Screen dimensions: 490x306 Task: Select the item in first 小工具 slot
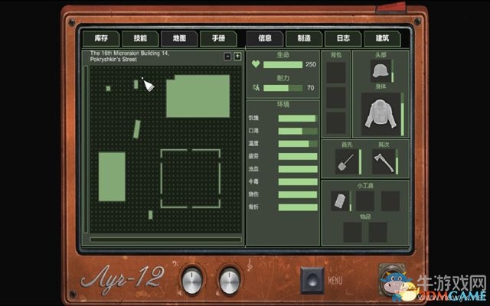340,200
